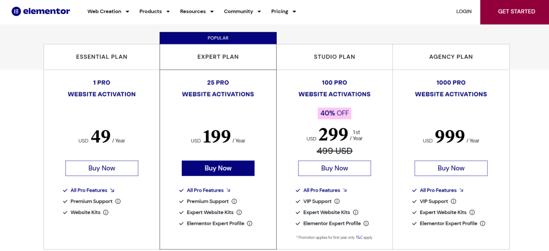Image resolution: width=549 pixels, height=251 pixels.
Task: Expand the Community menu
Action: coord(242,12)
